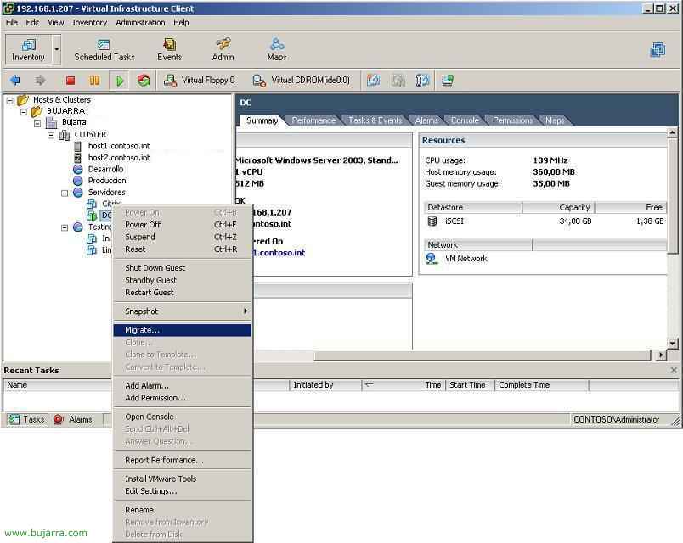683x543 pixels.
Task: Go back with blue arrow
Action: [15, 80]
